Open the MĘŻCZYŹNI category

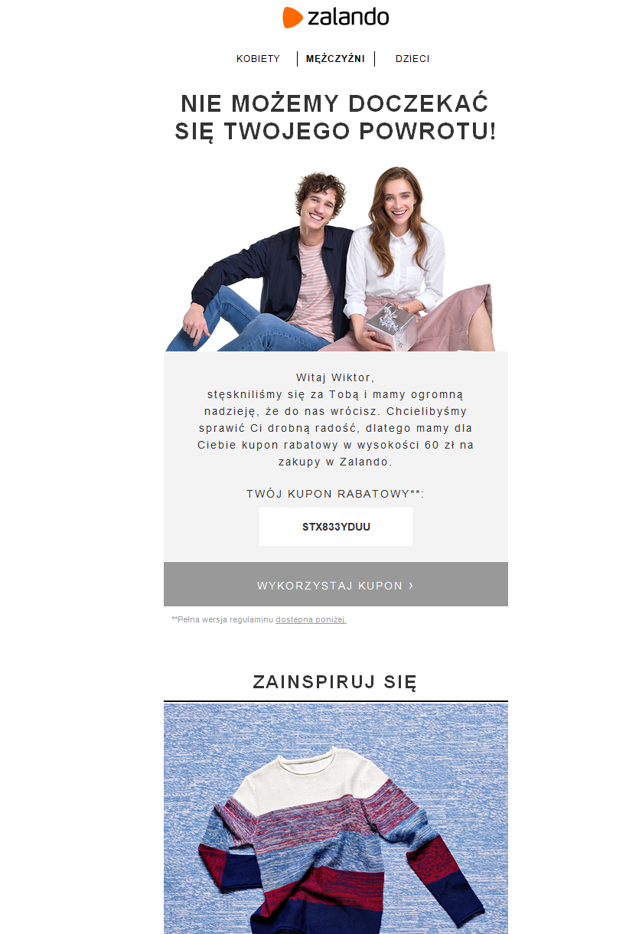coord(335,59)
